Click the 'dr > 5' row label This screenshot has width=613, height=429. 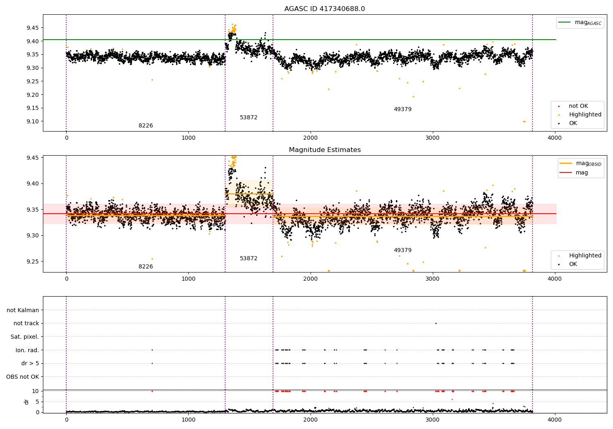click(30, 363)
